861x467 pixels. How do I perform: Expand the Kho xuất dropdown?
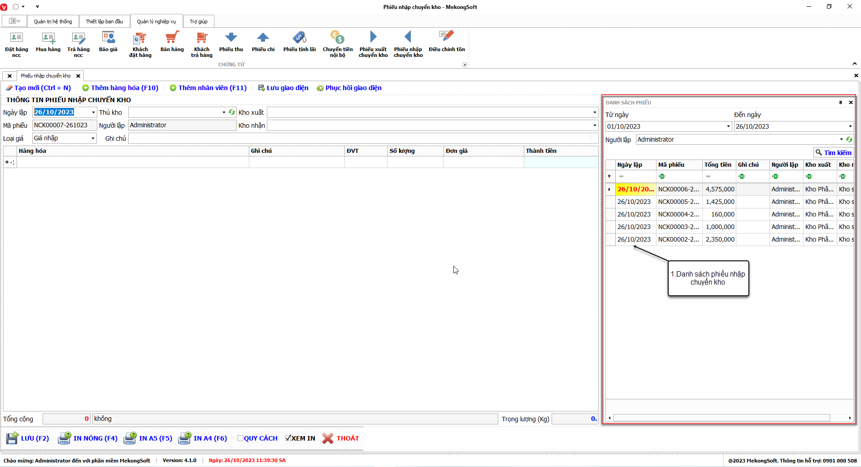(x=595, y=112)
